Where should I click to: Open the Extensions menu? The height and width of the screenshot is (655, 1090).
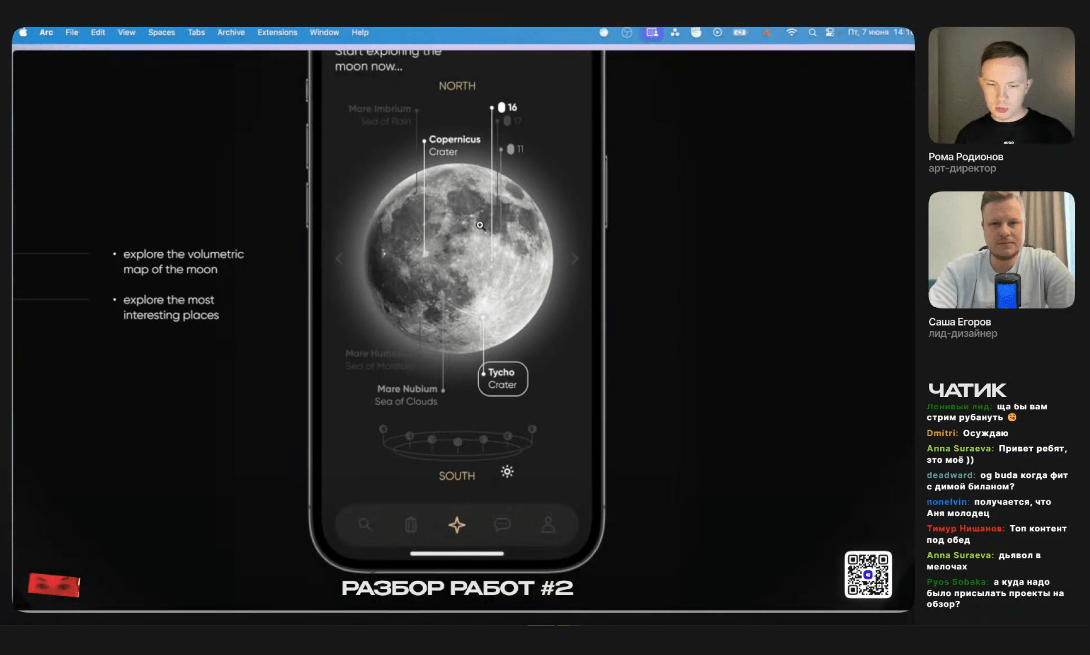277,33
